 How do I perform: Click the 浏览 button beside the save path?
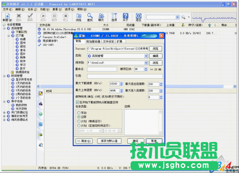click(x=155, y=63)
